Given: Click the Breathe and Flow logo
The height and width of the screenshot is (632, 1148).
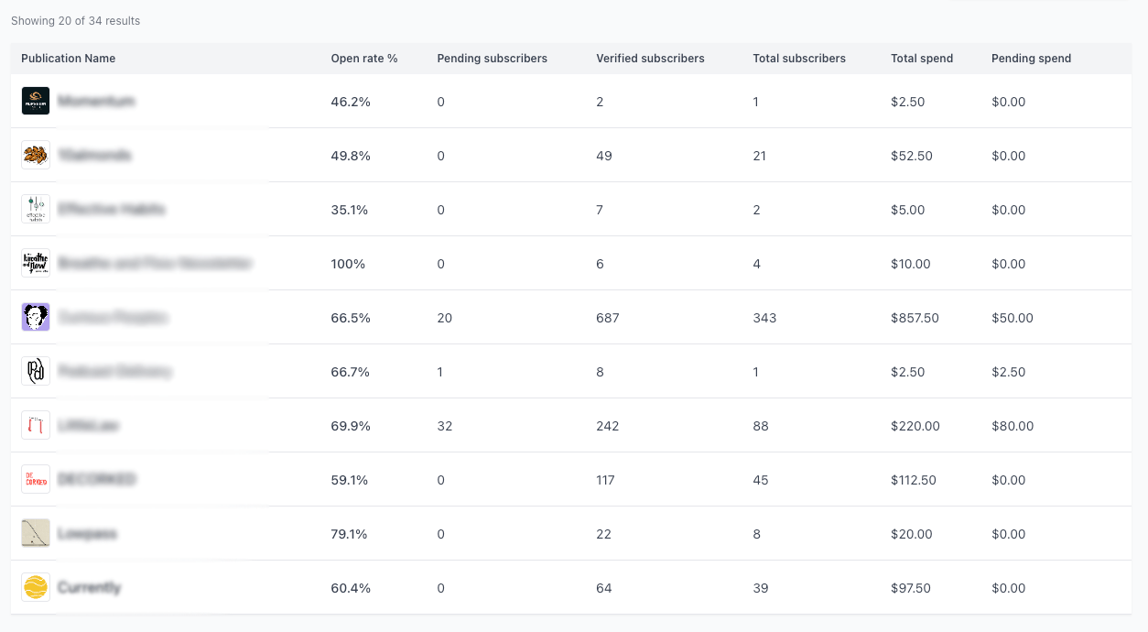Looking at the screenshot, I should click(36, 263).
